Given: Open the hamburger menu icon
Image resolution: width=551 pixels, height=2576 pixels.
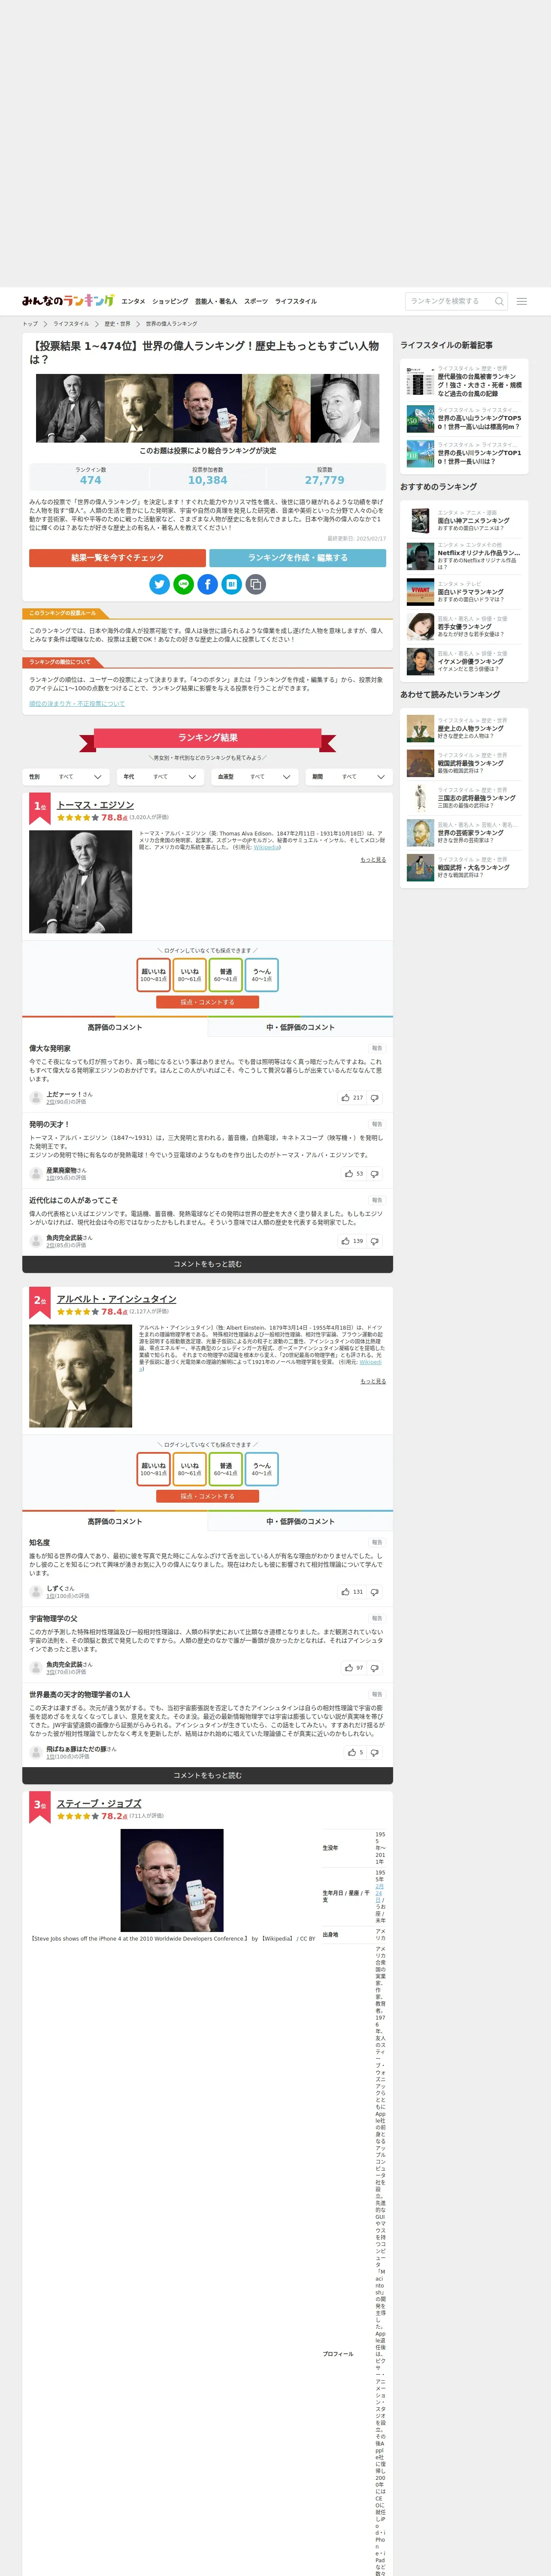Looking at the screenshot, I should pos(521,301).
